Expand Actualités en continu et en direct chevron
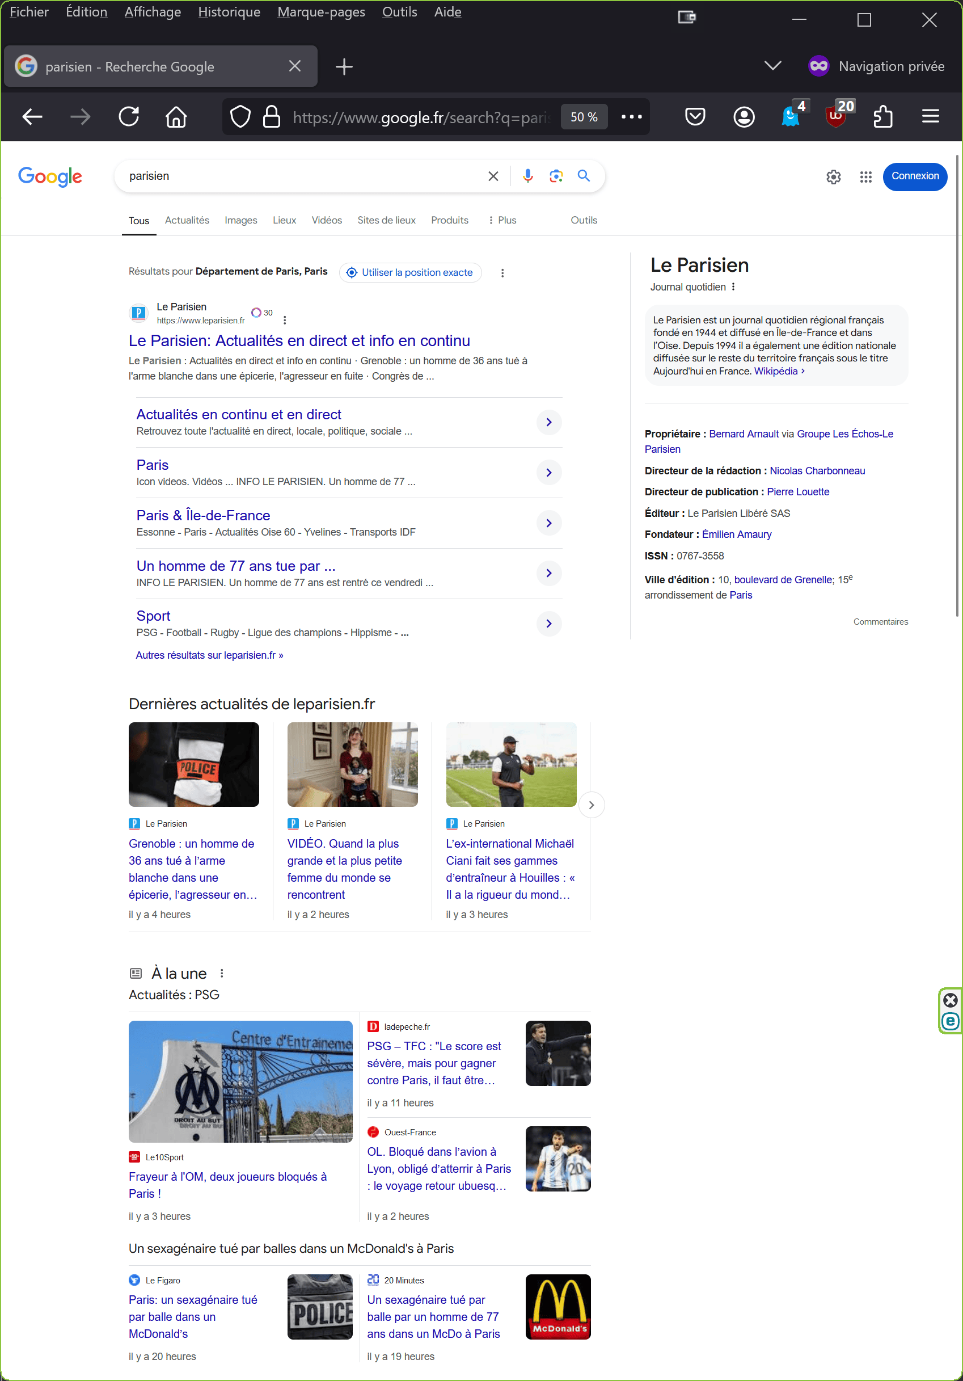This screenshot has width=963, height=1381. [x=549, y=422]
